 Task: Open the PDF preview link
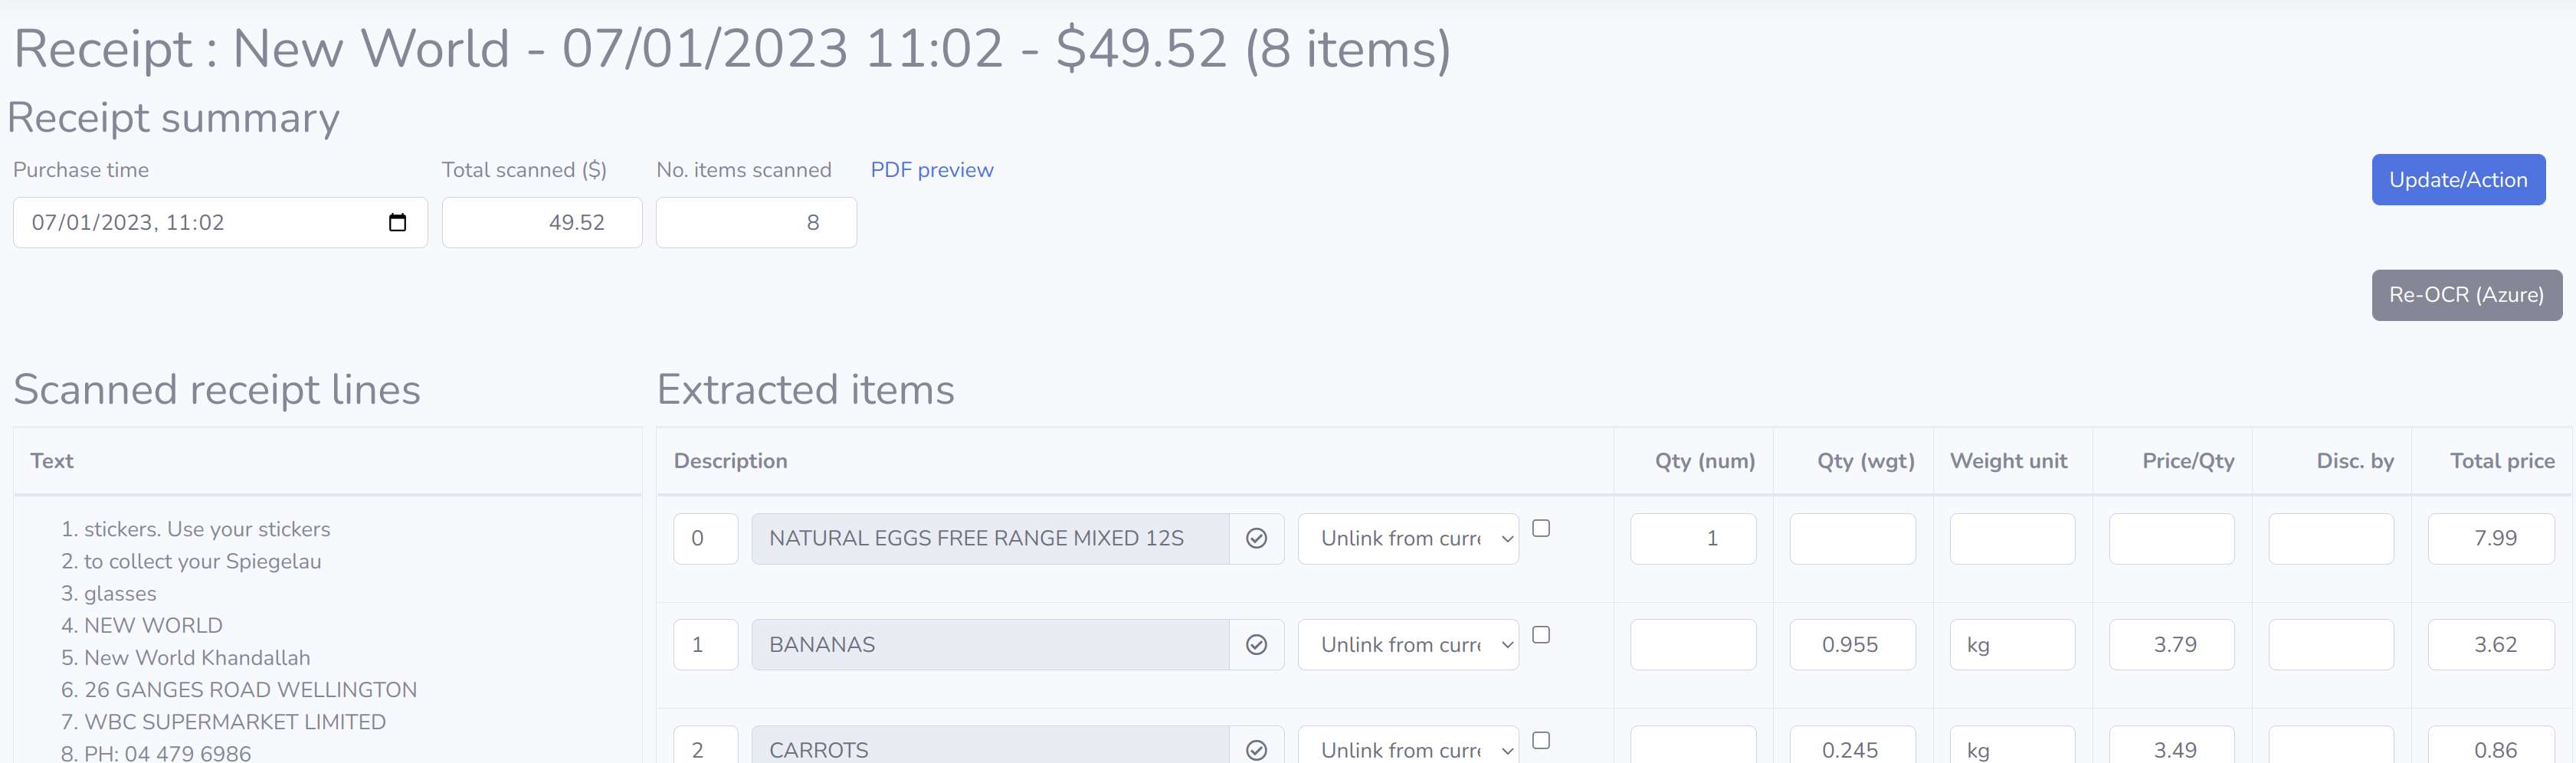931,170
